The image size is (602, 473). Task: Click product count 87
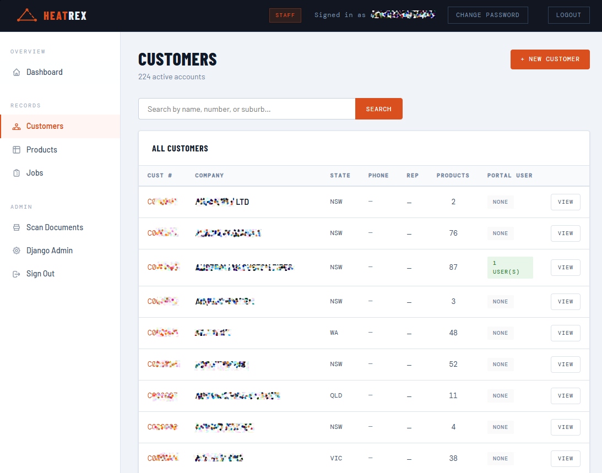[453, 267]
